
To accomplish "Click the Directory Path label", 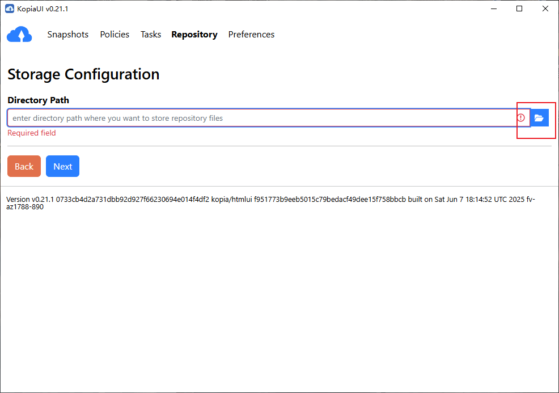I will 38,100.
